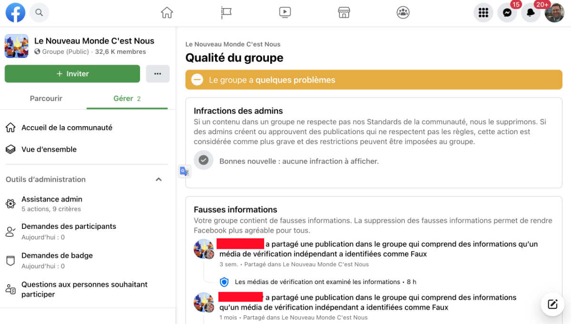Click 'Bonnes nouvelle : aucune infraction à afficher.'

click(x=299, y=161)
